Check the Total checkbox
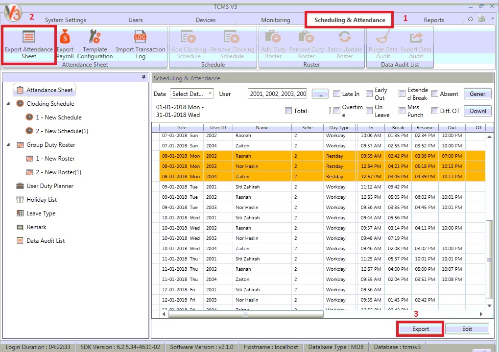Screen dimensions: 499x352 pos(288,111)
